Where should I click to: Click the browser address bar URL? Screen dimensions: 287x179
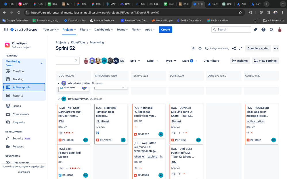click(95, 13)
